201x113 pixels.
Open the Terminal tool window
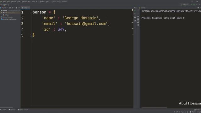[12, 110]
